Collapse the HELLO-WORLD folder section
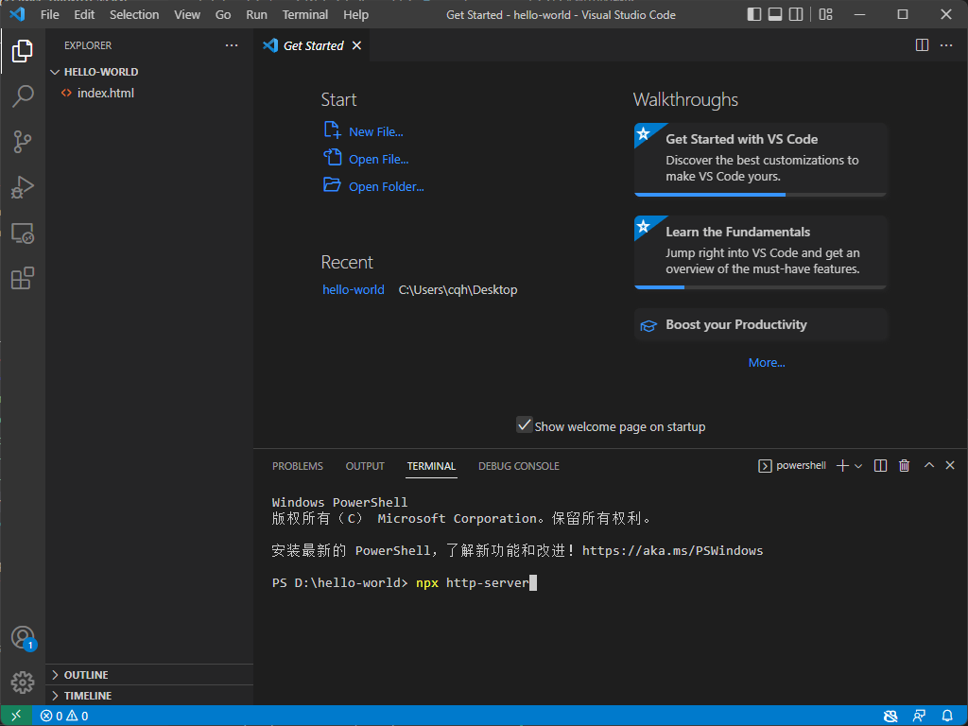The height and width of the screenshot is (726, 968). coord(149,72)
